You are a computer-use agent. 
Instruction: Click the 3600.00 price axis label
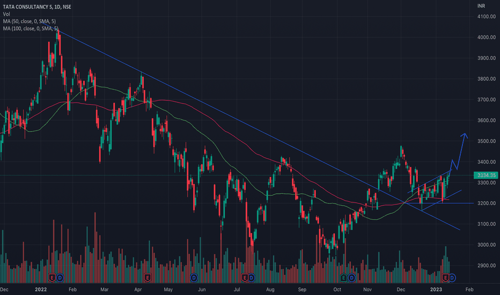486,120
